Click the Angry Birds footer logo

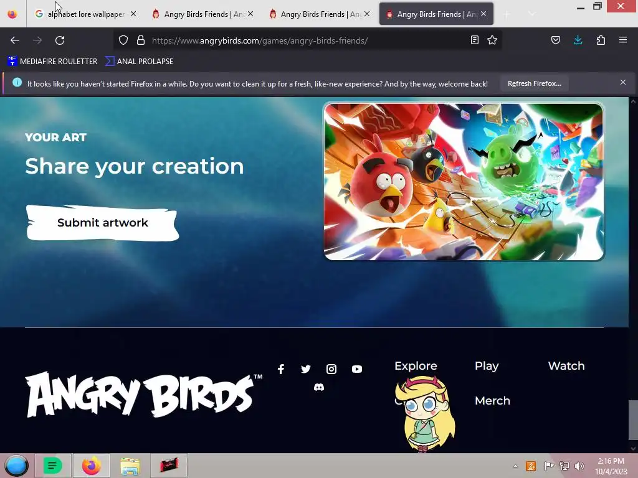(x=144, y=394)
